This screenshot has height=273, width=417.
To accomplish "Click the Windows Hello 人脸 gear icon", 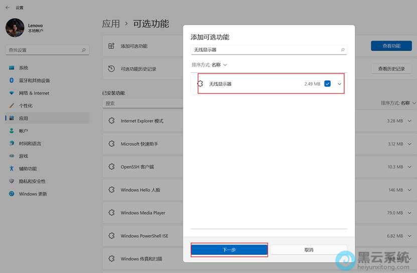I will click(x=111, y=190).
